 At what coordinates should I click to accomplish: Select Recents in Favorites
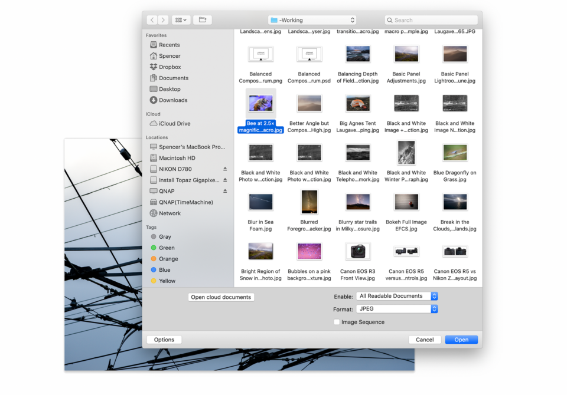click(x=169, y=45)
